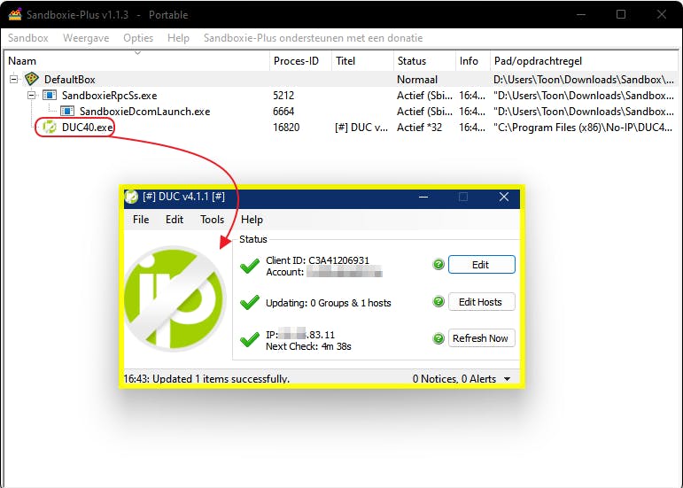683x488 pixels.
Task: Click green checkmark beside Client ID
Action: [250, 266]
